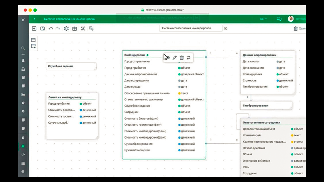Select the tag pointer tool in toolbar

click(91, 29)
